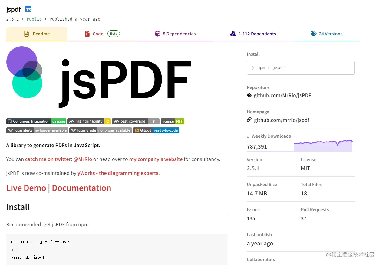Viewport: 382px width, 265px height.
Task: Click the cubes icon on Dependents tab
Action: pyautogui.click(x=233, y=34)
